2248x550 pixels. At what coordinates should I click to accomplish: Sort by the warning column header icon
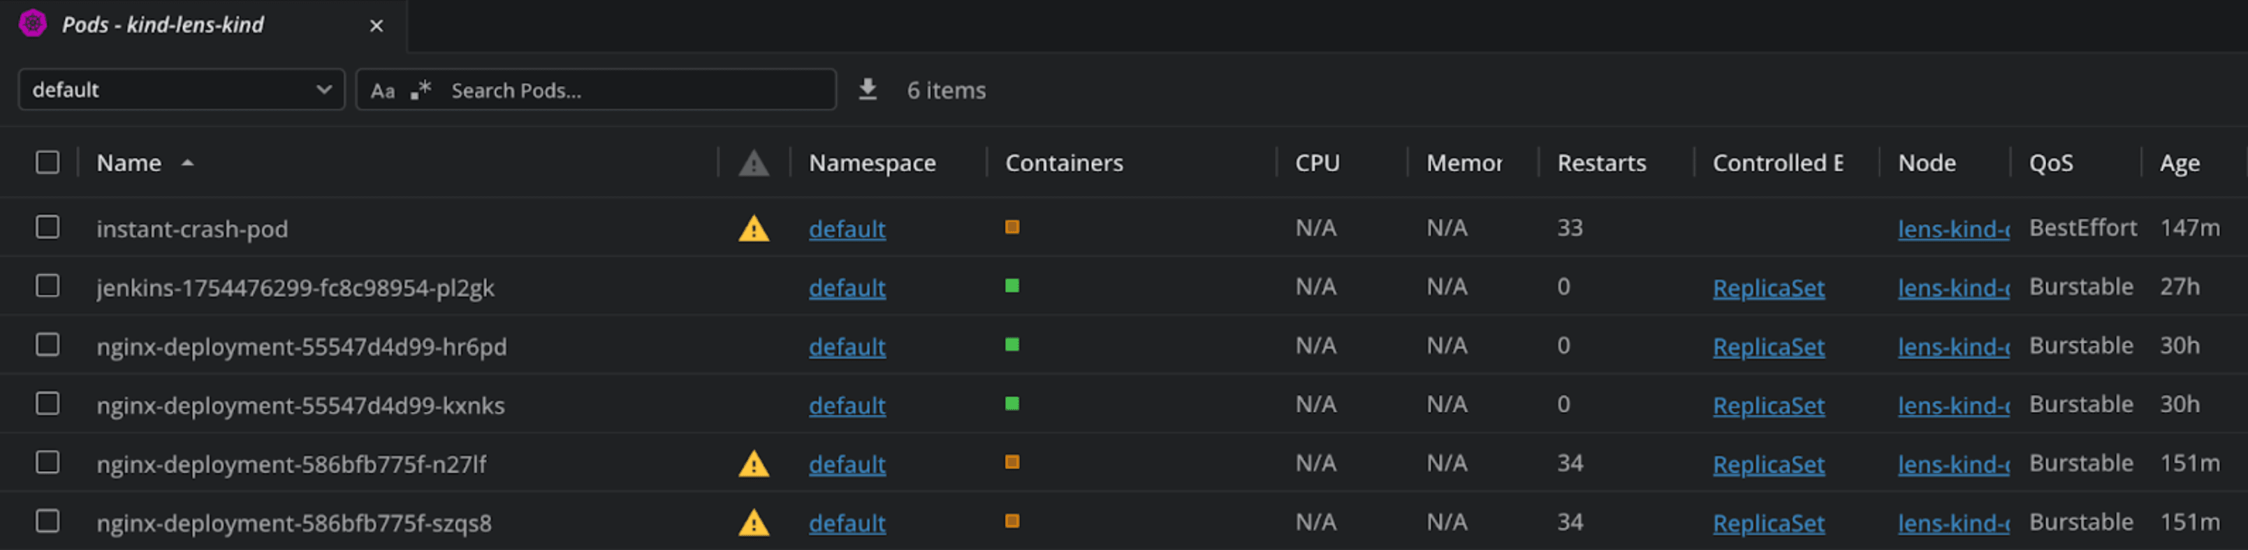pyautogui.click(x=753, y=163)
